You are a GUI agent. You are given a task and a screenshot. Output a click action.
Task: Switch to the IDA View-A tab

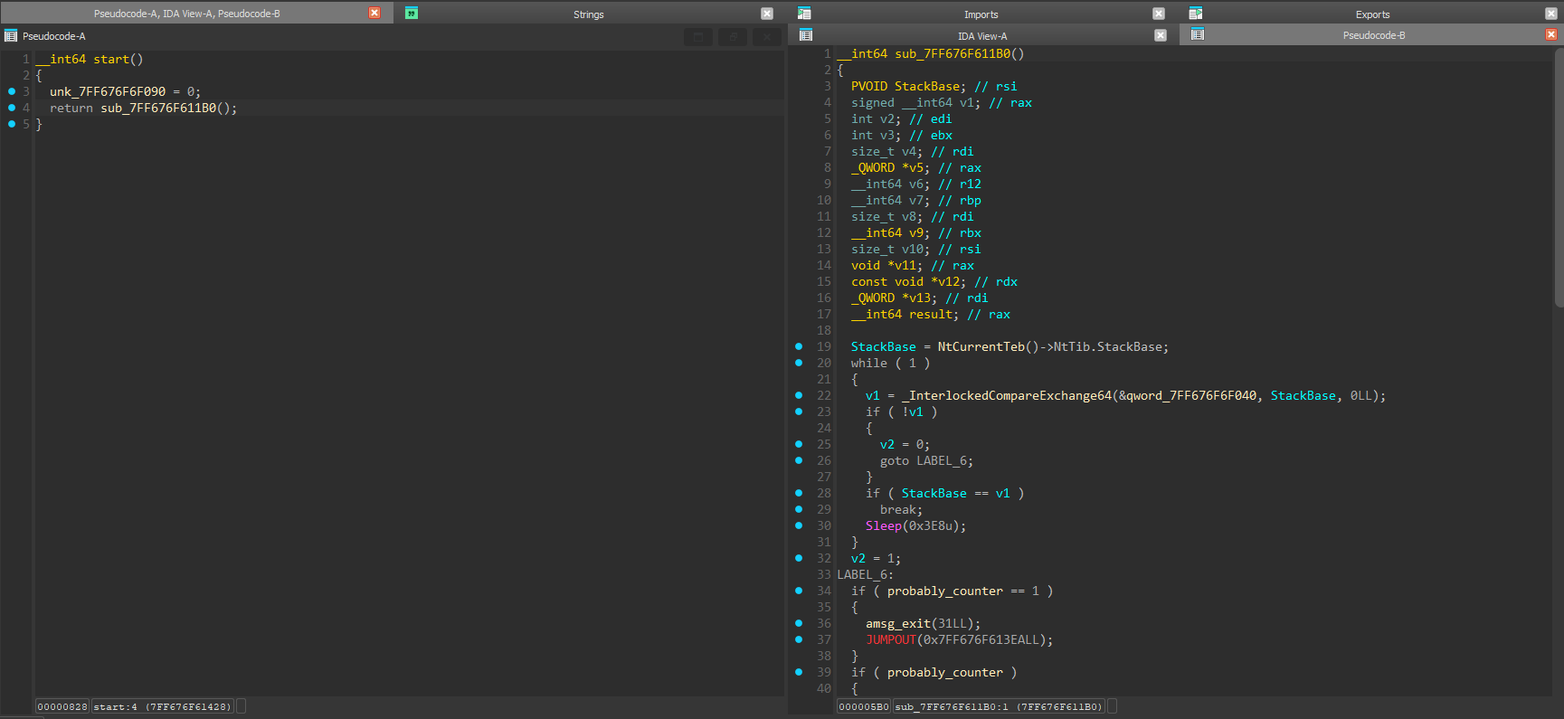982,36
